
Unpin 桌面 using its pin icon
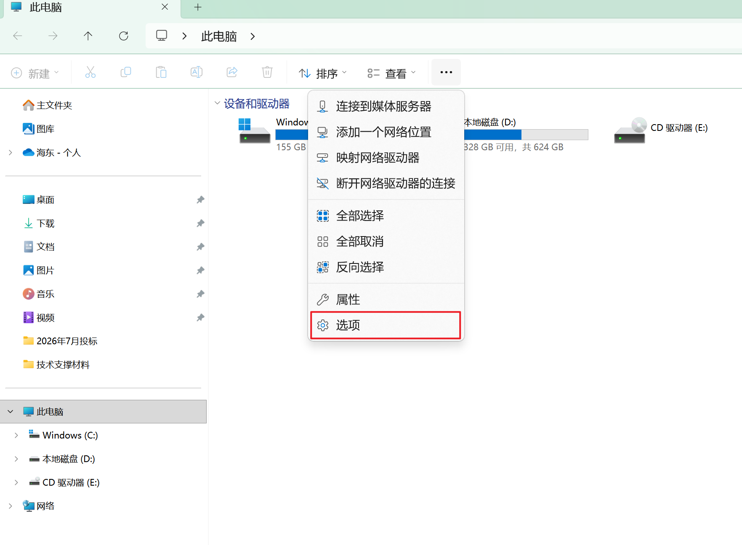tap(200, 199)
